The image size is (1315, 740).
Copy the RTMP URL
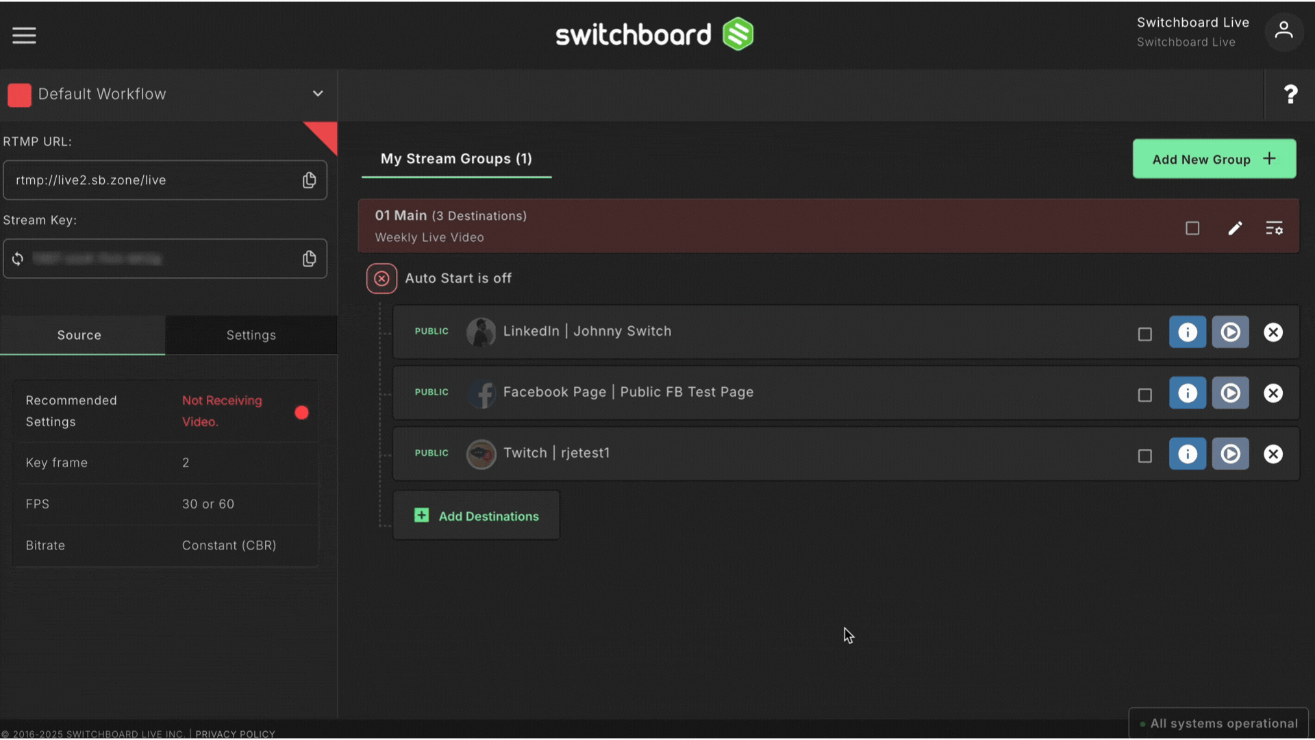tap(310, 180)
